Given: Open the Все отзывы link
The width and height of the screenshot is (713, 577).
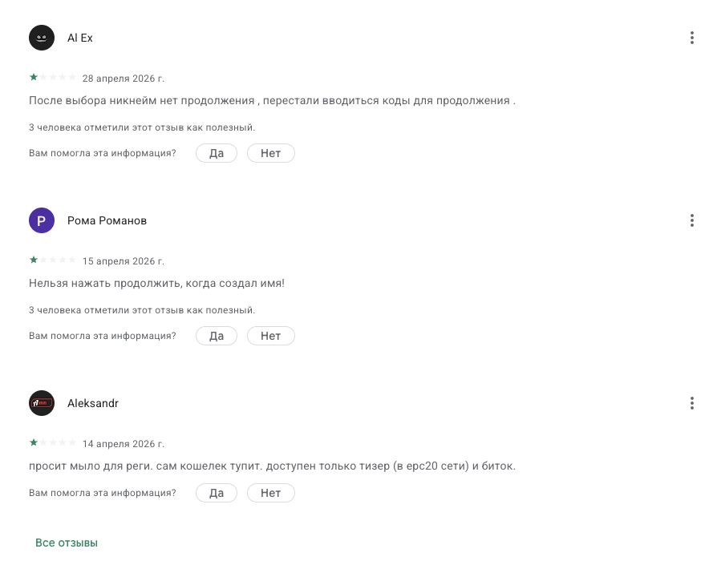Looking at the screenshot, I should (x=67, y=543).
